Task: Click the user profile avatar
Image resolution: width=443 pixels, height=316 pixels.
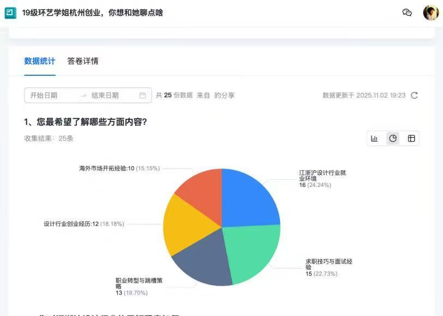Action: 430,13
